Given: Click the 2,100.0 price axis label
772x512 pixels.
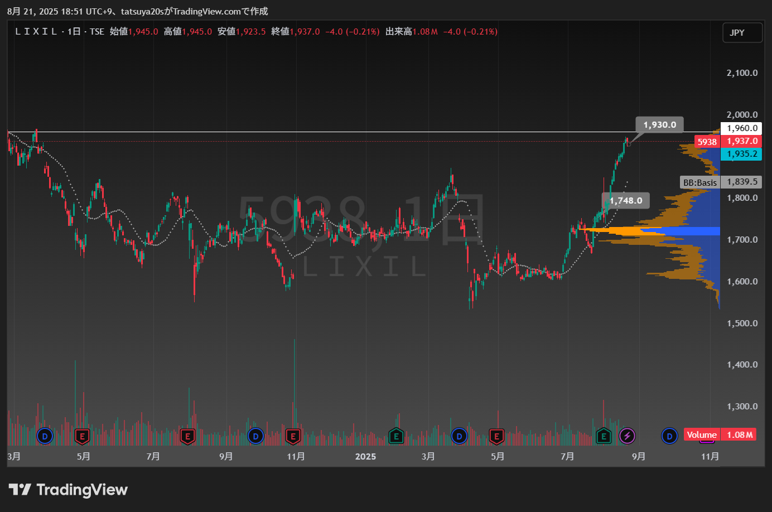Looking at the screenshot, I should click(742, 73).
